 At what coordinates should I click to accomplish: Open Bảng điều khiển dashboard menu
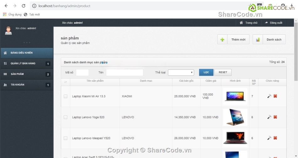pyautogui.click(x=27, y=53)
